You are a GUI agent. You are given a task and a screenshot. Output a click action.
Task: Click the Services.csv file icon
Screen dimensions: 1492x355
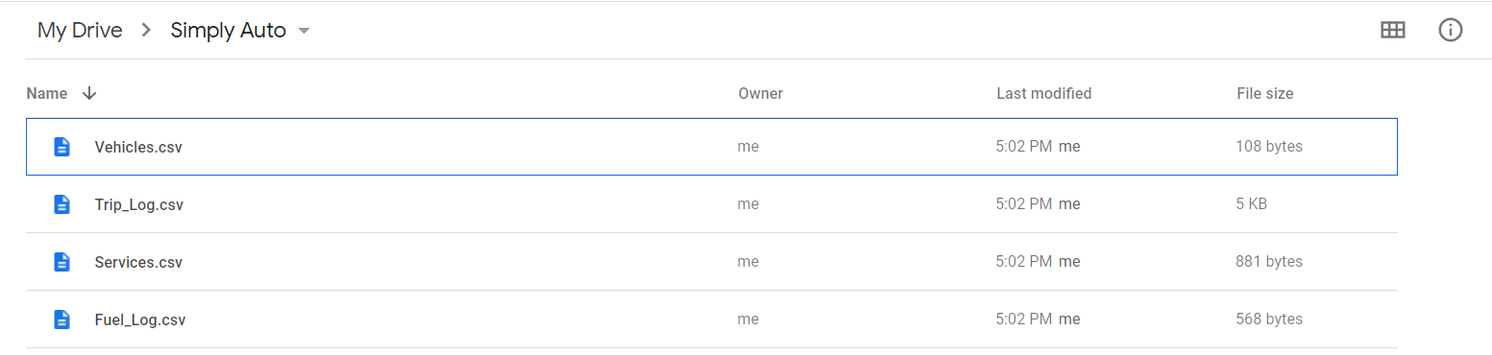(x=61, y=262)
